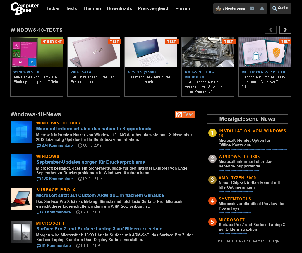The image size is (302, 253).
Task: Open the notification bell icon
Action: pos(262,8)
